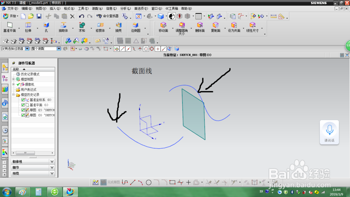Viewport: 350px width, 197px height.
Task: Open the 帮助 menu
Action: click(187, 8)
